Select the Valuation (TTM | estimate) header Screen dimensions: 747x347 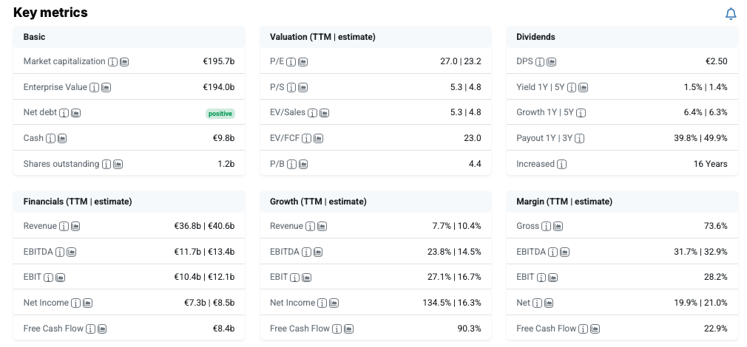click(x=322, y=37)
